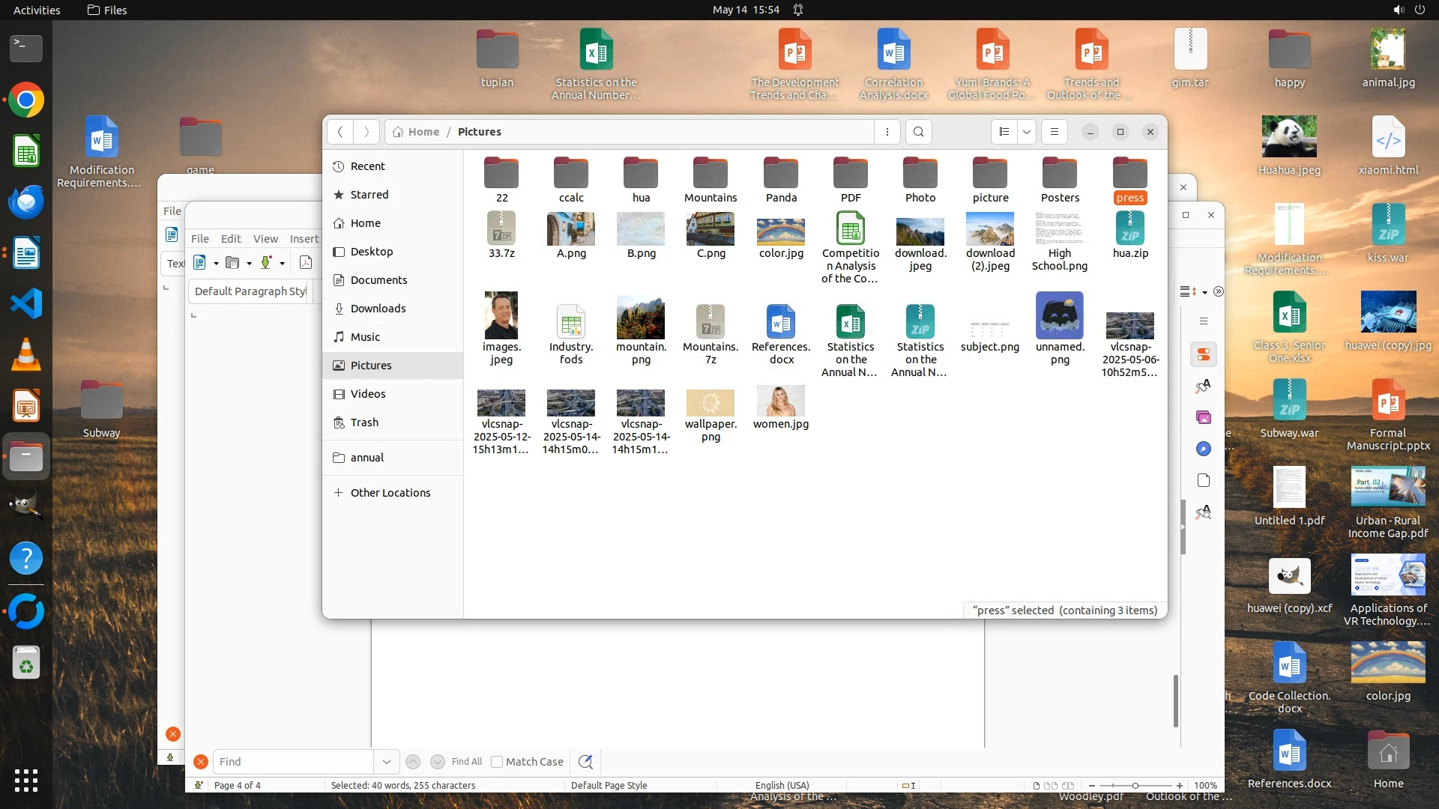Open the Writer sidebar Navigator icon
This screenshot has height=809, width=1439.
tap(1204, 449)
